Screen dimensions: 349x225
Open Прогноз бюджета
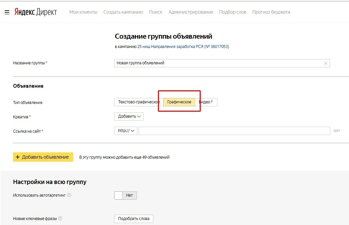tap(271, 12)
